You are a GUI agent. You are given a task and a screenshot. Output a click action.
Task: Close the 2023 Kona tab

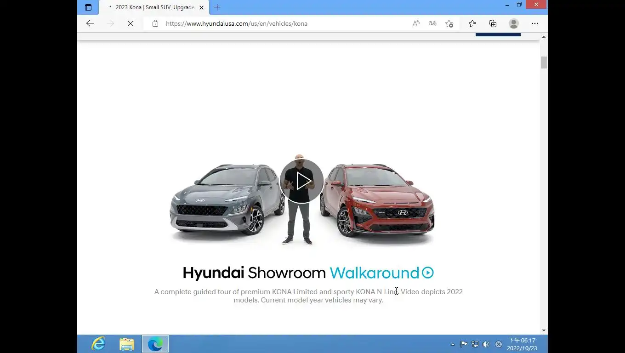(201, 7)
